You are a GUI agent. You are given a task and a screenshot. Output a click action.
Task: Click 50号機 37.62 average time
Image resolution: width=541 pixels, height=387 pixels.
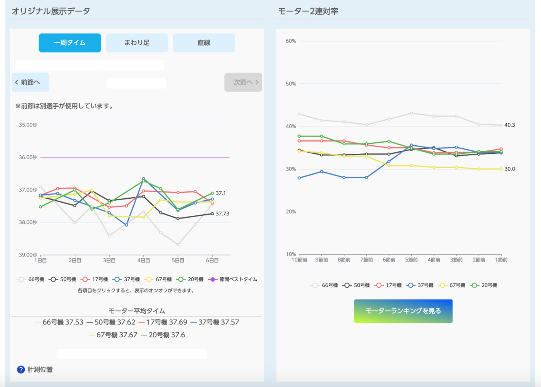(x=111, y=322)
